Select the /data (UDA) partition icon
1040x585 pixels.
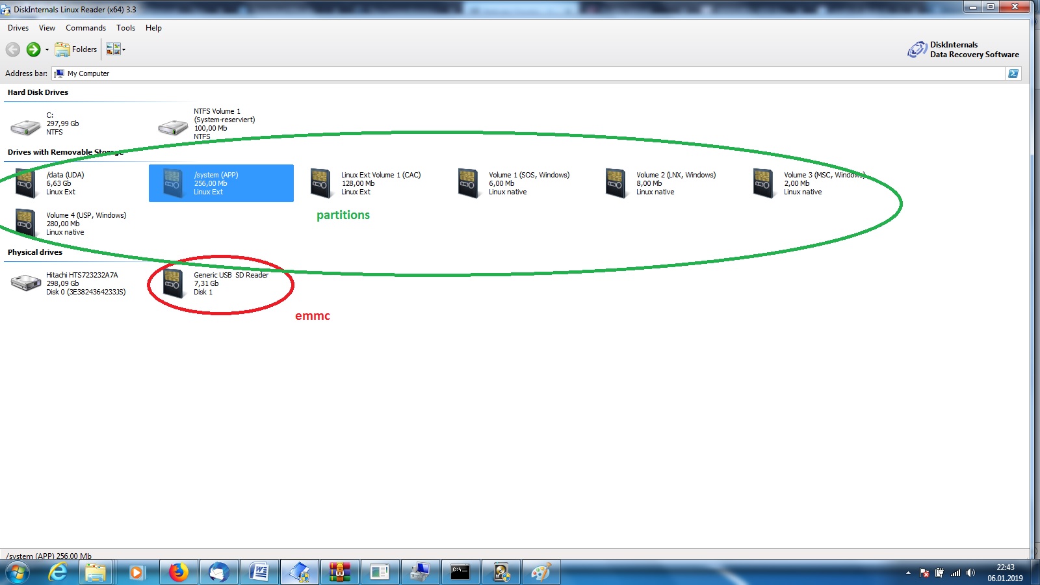(26, 183)
